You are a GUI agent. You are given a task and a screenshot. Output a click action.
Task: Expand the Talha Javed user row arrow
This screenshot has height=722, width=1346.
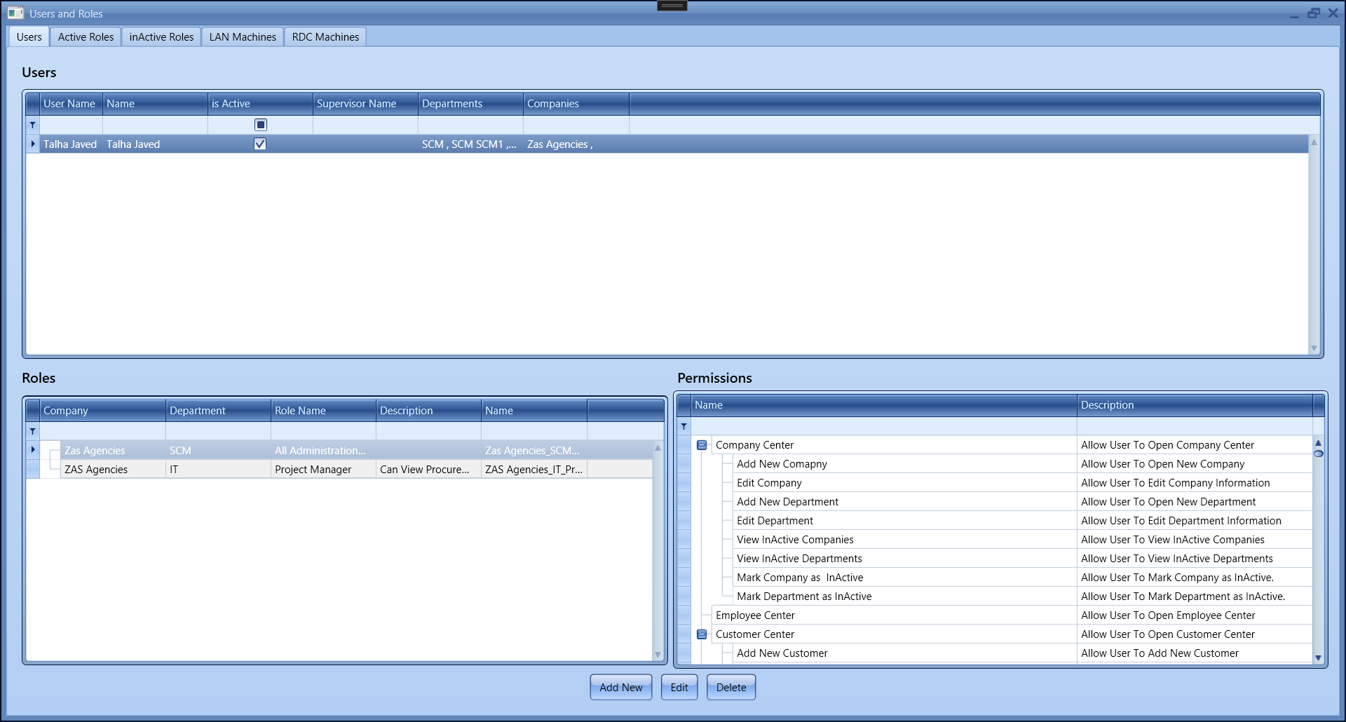click(33, 144)
